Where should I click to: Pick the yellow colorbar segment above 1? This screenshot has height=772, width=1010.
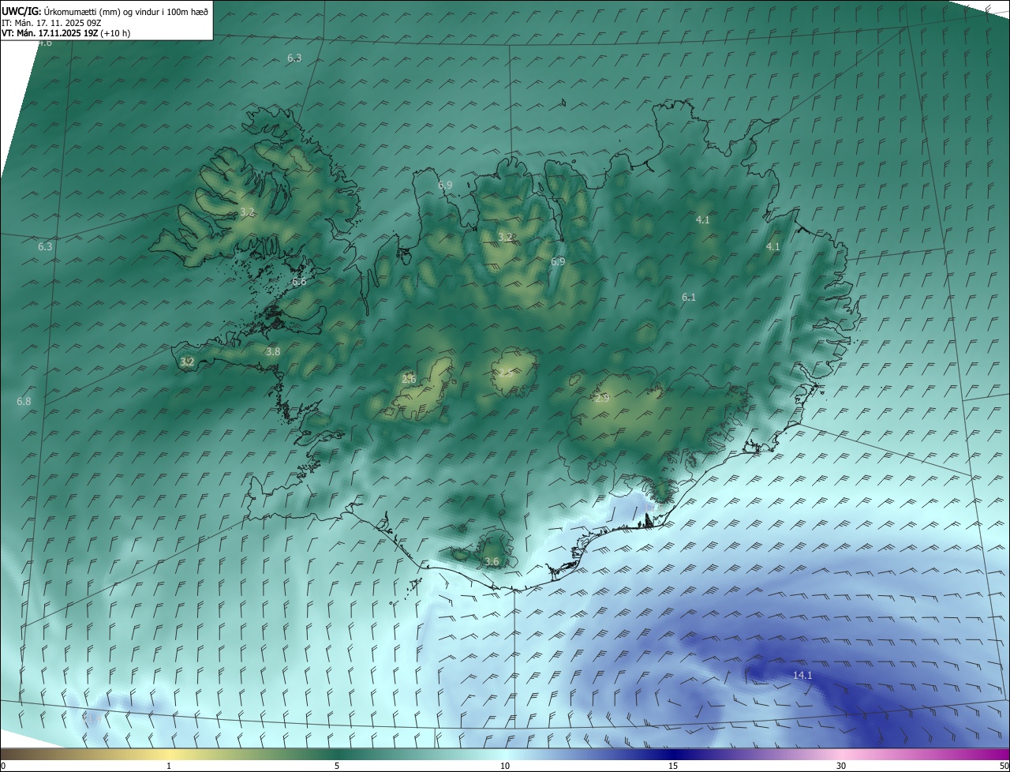tap(169, 754)
